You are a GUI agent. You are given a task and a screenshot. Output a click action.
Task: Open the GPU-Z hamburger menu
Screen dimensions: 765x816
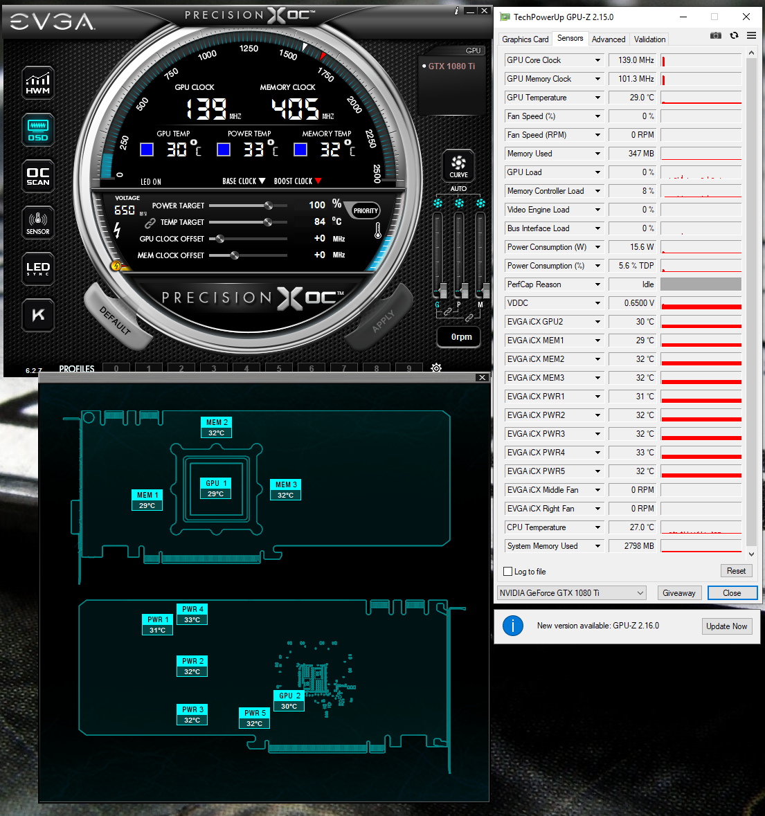(751, 35)
